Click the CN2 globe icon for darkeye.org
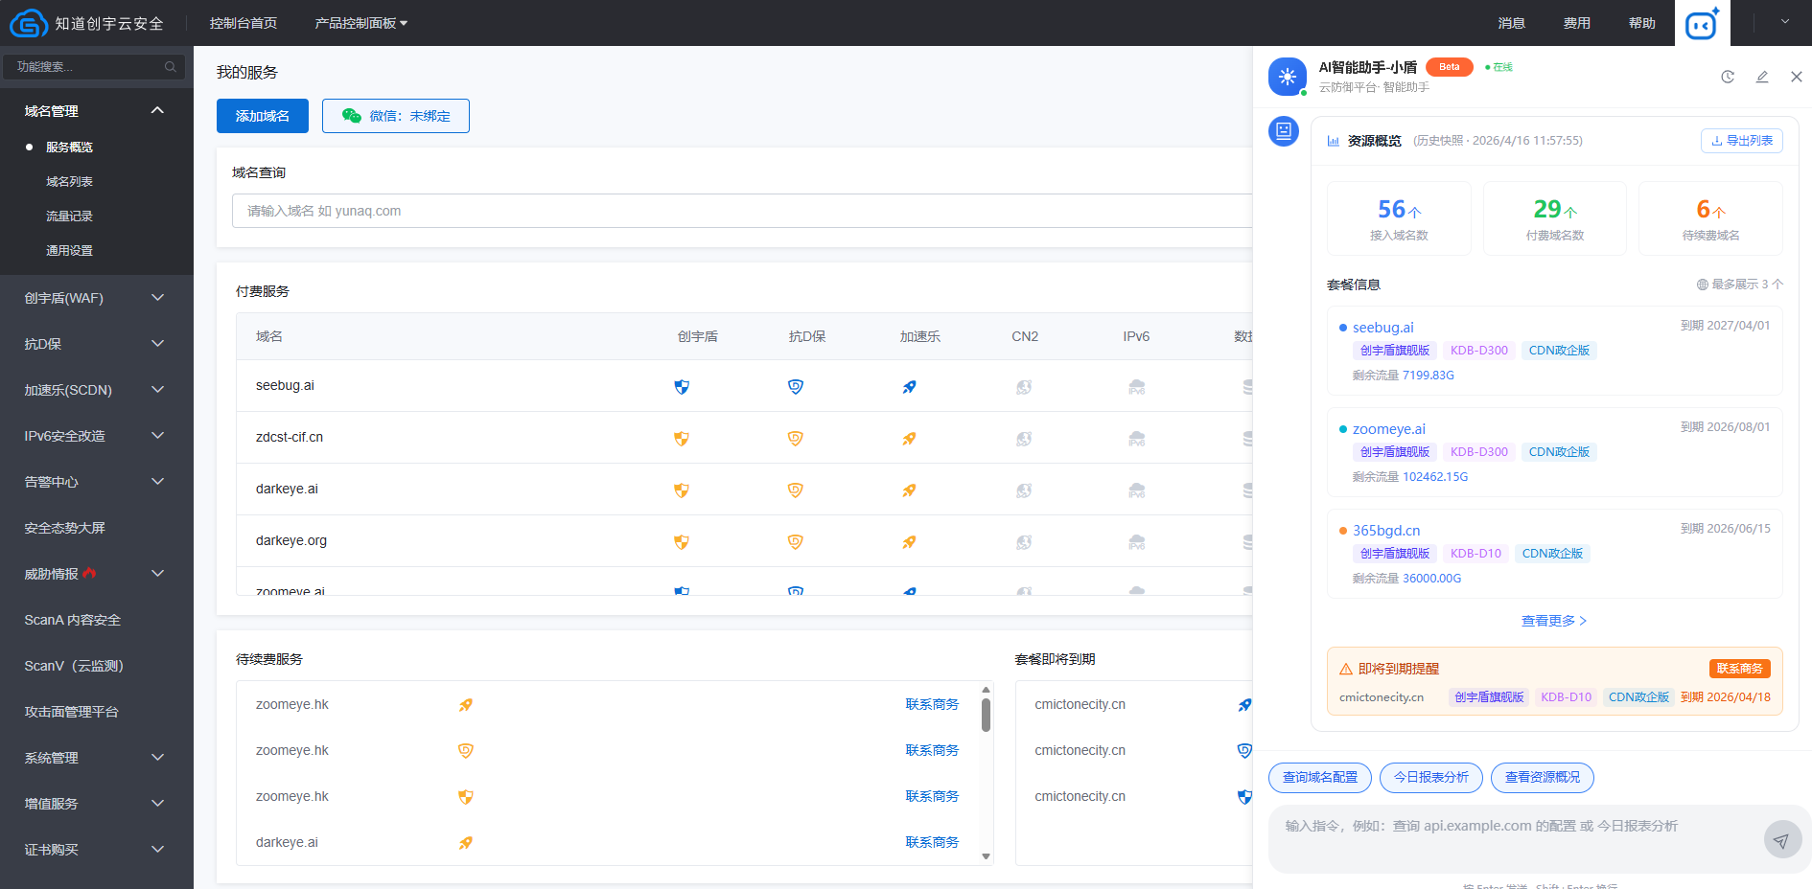This screenshot has width=1812, height=889. pyautogui.click(x=1024, y=541)
